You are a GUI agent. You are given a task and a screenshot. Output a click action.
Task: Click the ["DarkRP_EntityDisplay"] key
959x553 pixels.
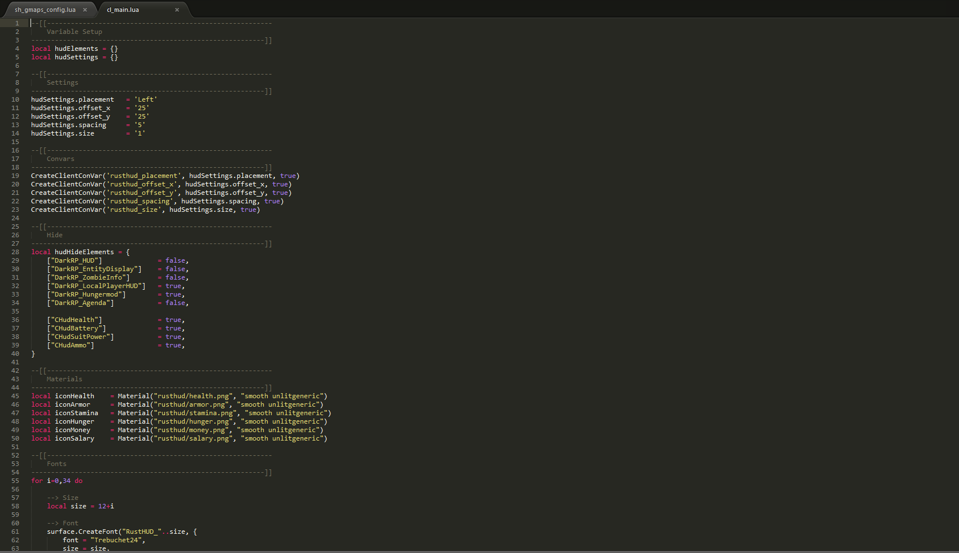(x=94, y=269)
